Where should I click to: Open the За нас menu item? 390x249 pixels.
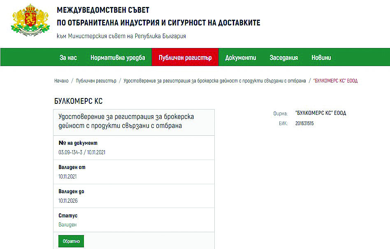click(x=68, y=57)
